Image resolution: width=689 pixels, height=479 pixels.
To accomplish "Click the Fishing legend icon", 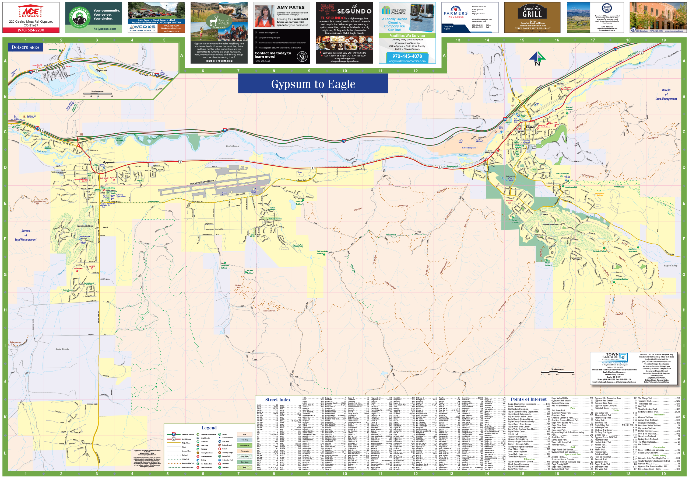I will click(198, 460).
